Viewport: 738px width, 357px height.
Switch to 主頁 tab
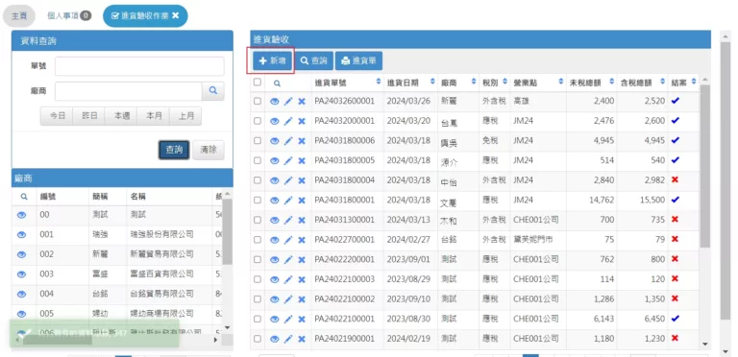click(19, 16)
